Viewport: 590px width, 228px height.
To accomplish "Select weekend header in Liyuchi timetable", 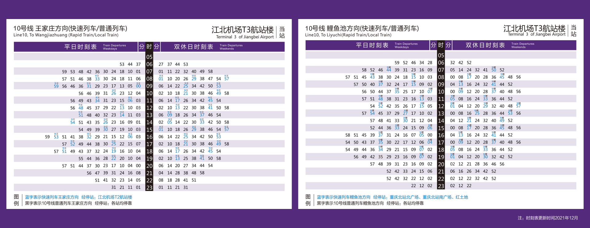I will tap(485, 45).
